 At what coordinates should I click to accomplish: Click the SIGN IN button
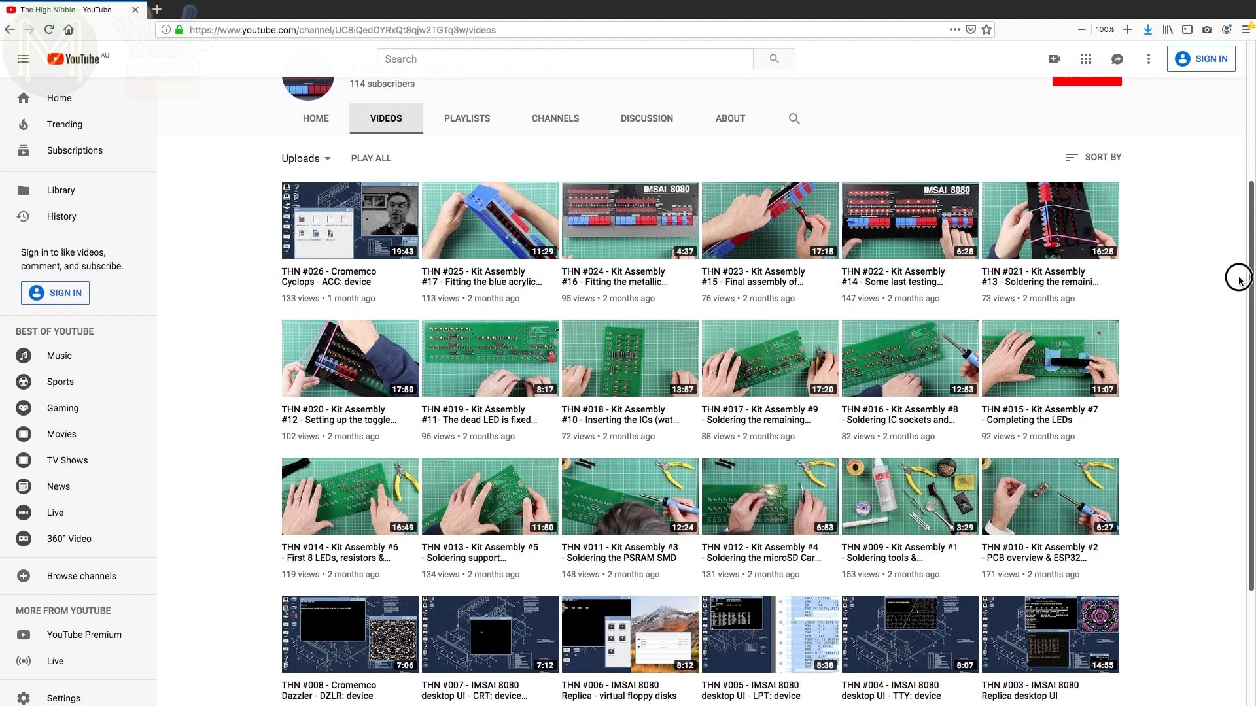coord(1202,59)
